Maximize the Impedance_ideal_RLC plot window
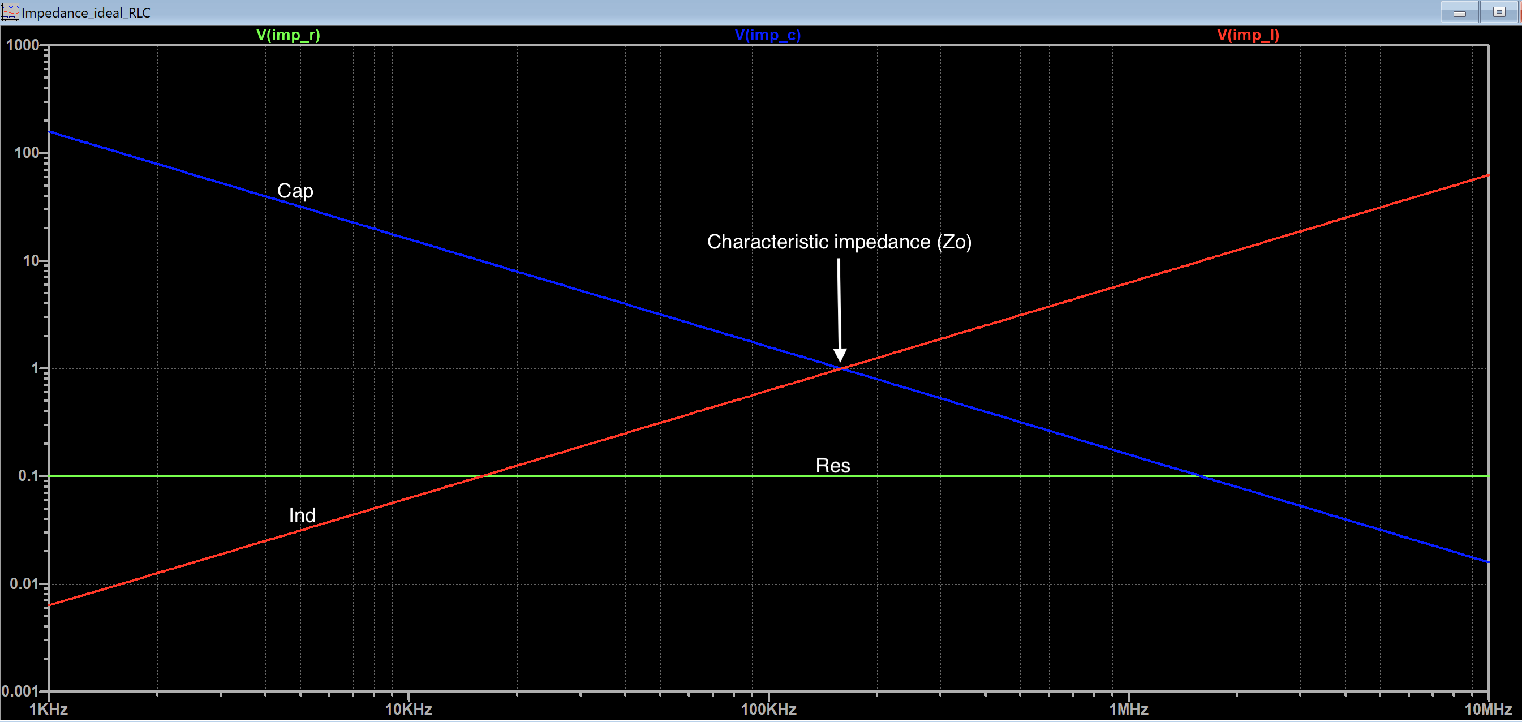This screenshot has width=1522, height=722. point(1499,12)
